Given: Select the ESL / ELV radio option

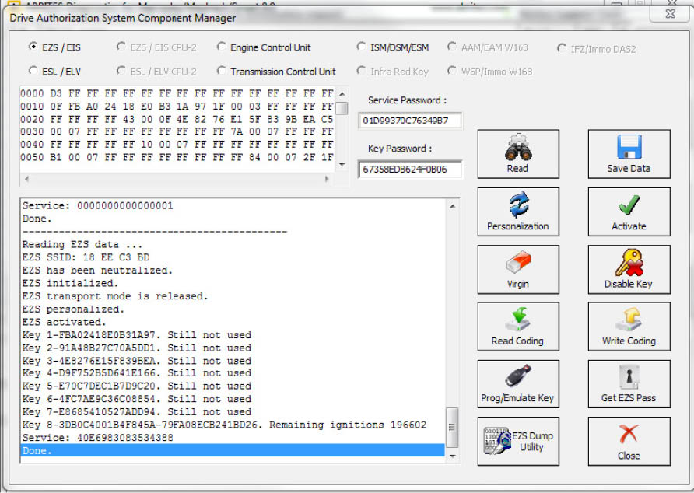Looking at the screenshot, I should pyautogui.click(x=33, y=72).
